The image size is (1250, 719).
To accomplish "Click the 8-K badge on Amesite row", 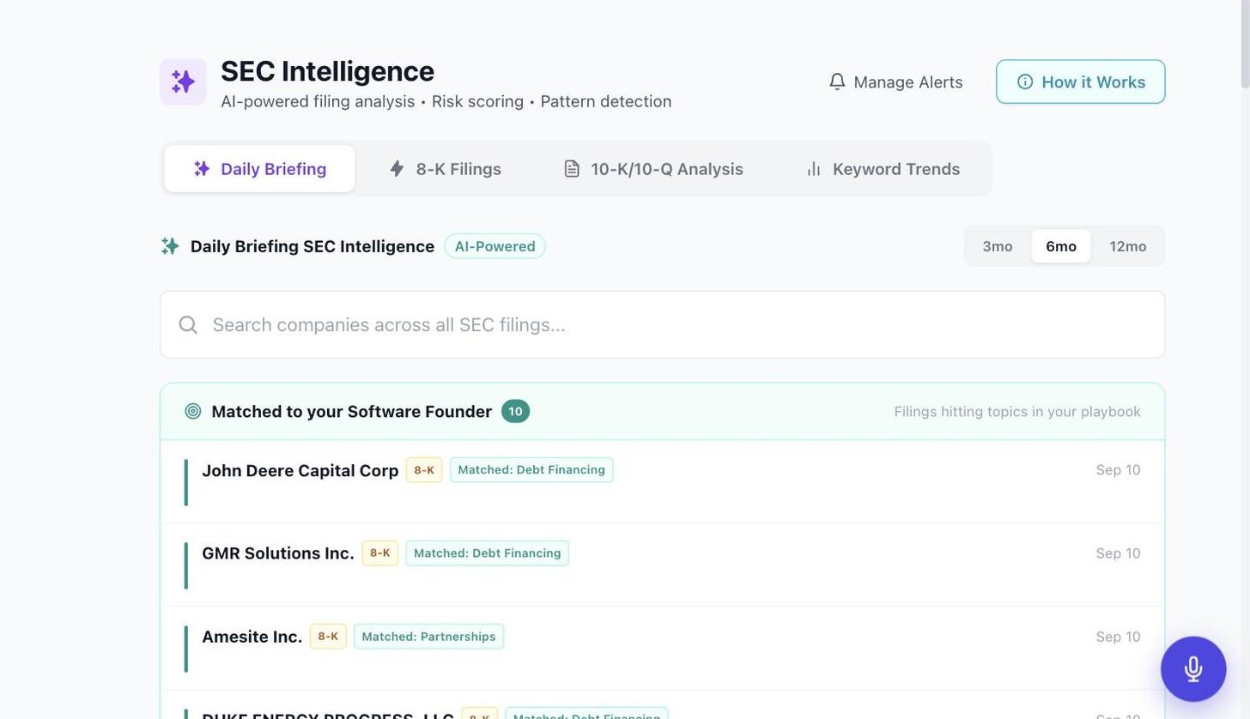I will point(328,637).
